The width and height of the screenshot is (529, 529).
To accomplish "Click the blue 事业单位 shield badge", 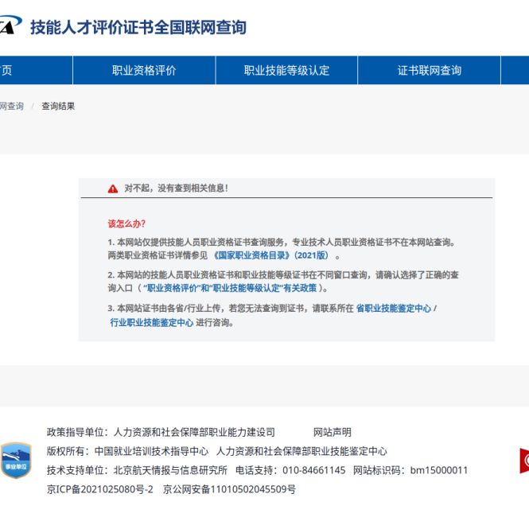I will (x=16, y=460).
